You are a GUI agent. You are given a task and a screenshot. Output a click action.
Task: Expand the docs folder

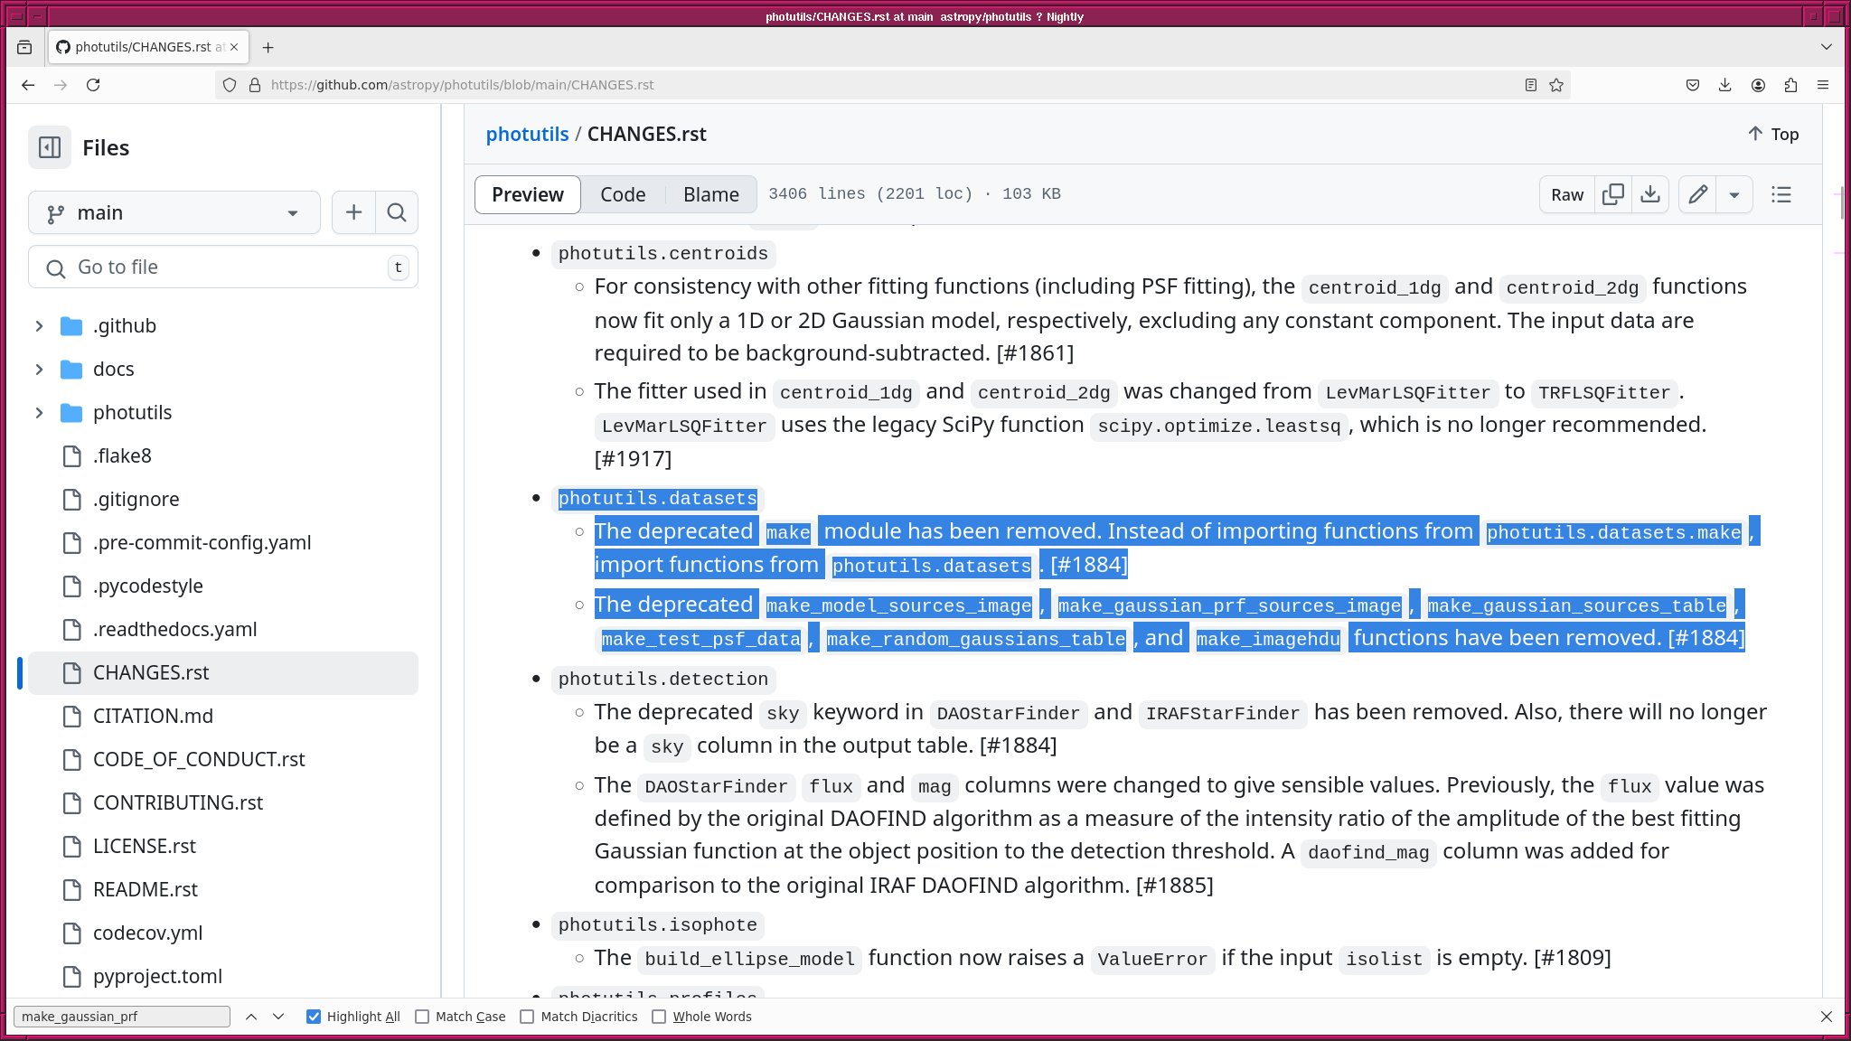point(39,369)
